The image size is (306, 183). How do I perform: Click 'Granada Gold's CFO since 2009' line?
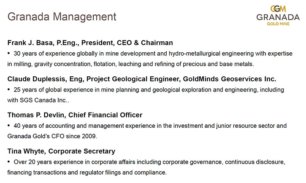point(52,136)
